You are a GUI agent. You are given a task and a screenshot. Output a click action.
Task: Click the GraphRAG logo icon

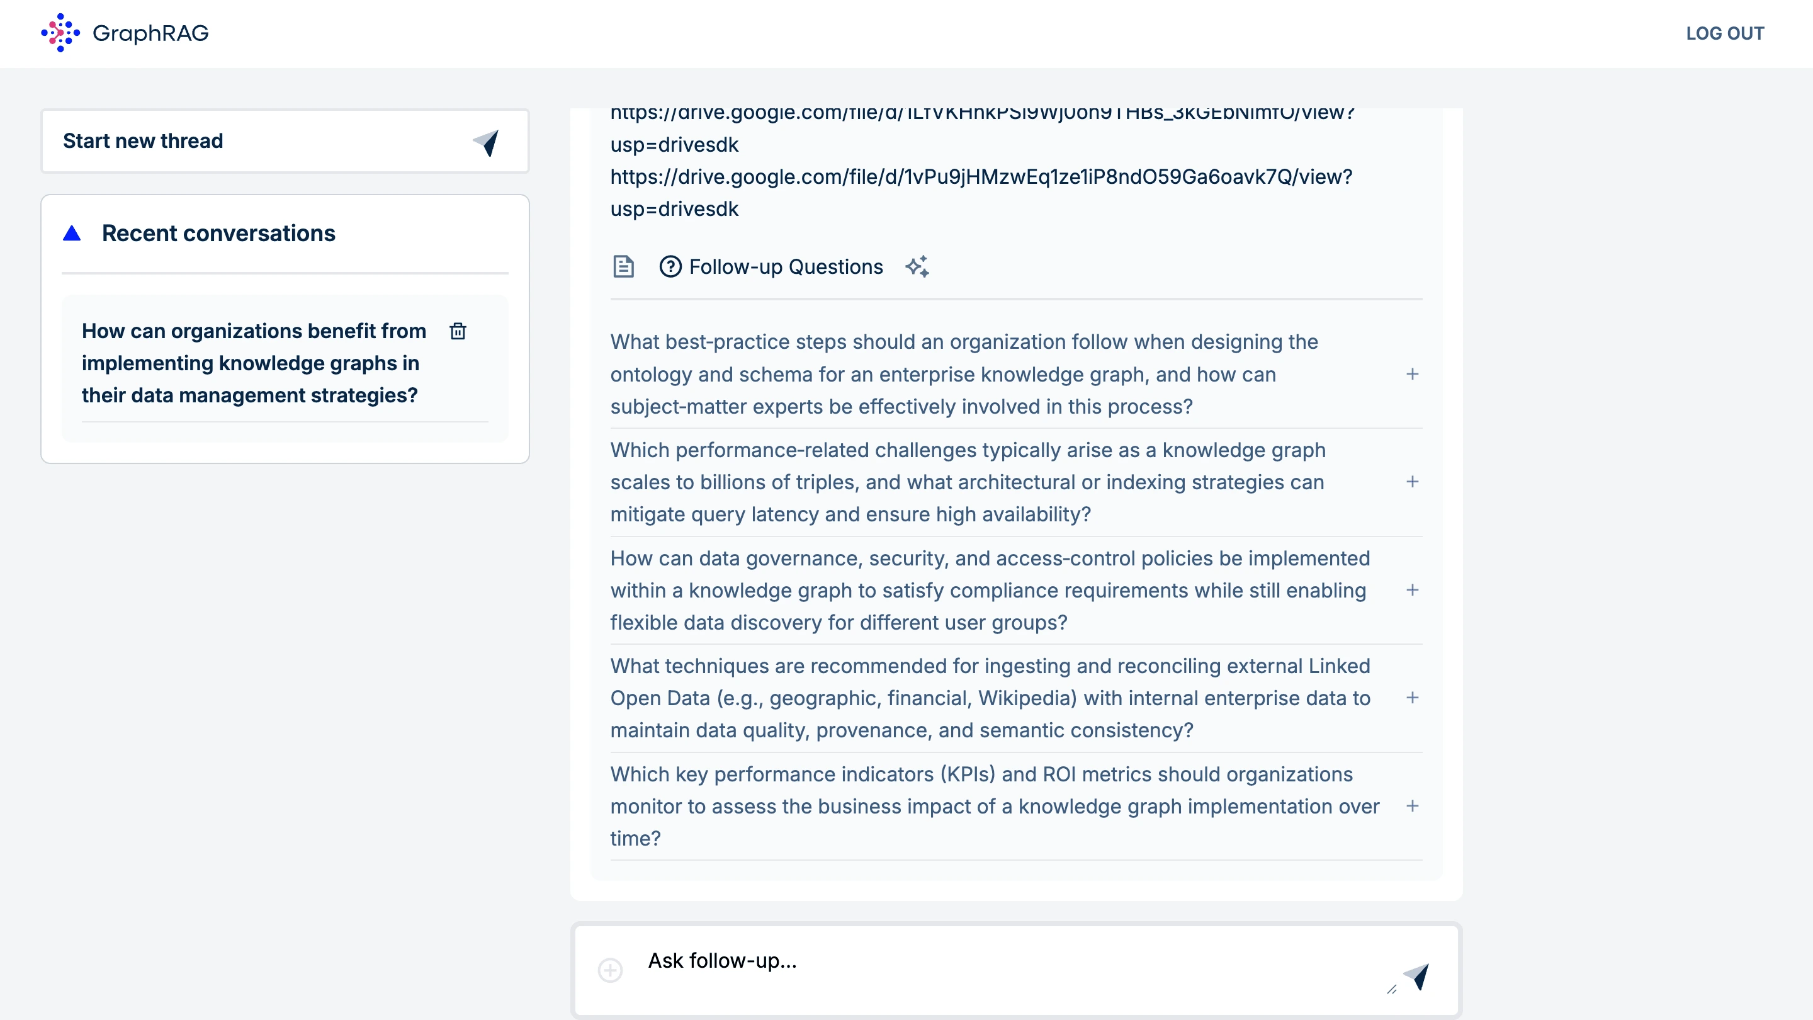[60, 33]
